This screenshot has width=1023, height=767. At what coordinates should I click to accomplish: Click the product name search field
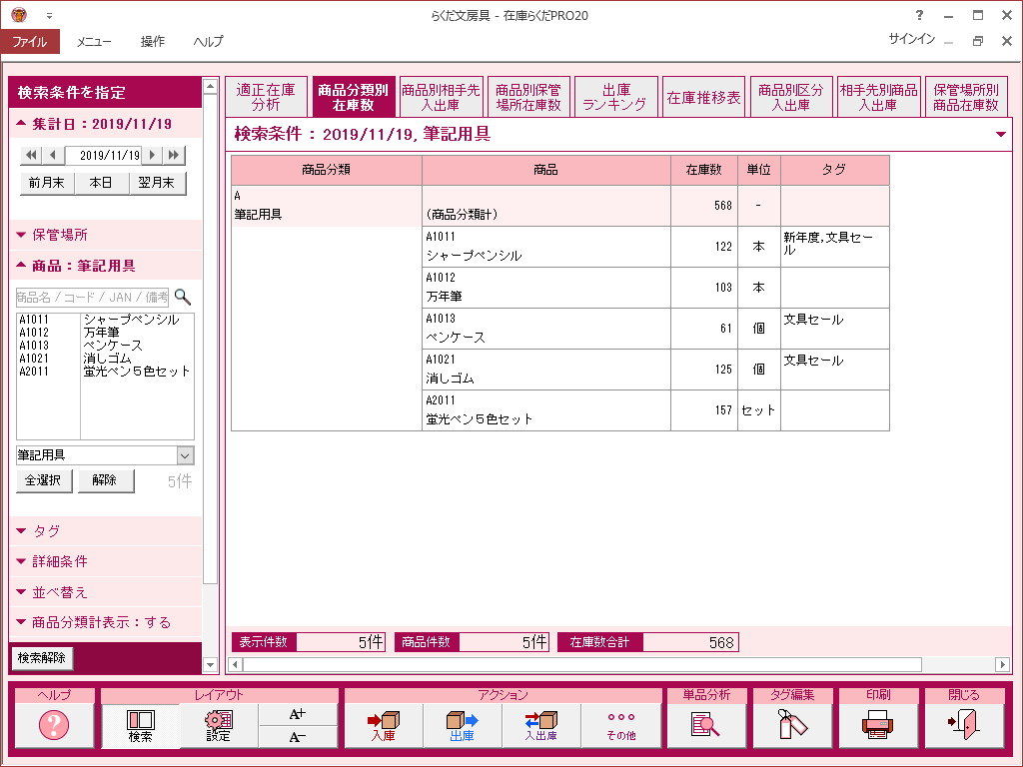click(x=92, y=298)
